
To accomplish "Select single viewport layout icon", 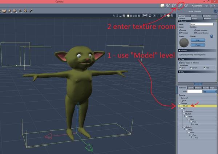I will tap(128, 16).
